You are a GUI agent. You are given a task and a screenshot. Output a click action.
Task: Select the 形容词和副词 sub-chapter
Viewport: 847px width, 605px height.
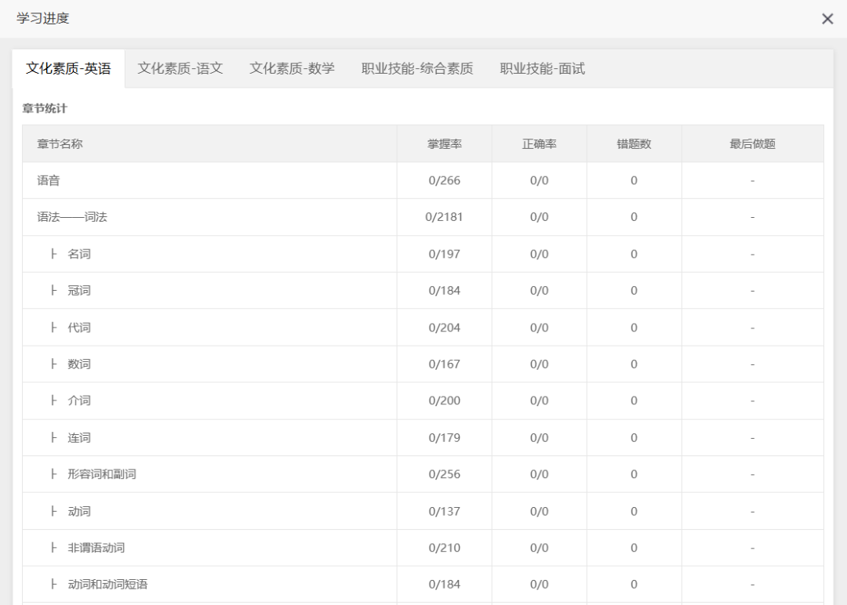pos(102,474)
